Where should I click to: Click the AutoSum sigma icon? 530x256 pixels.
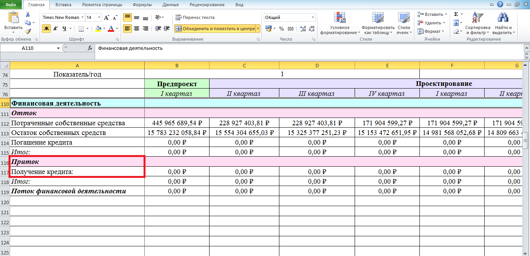tap(456, 14)
